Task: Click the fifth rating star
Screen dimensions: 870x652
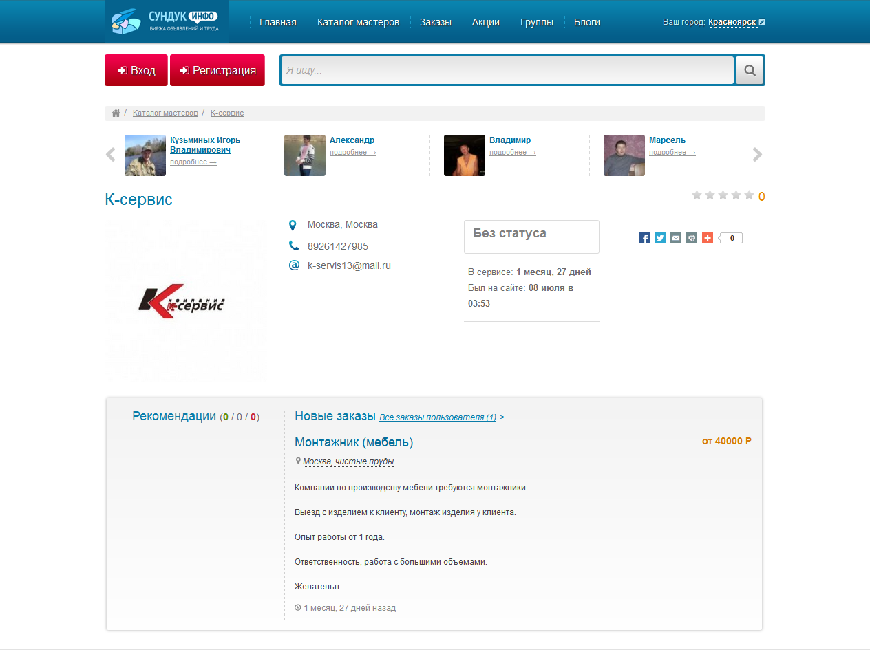Action: tap(749, 195)
